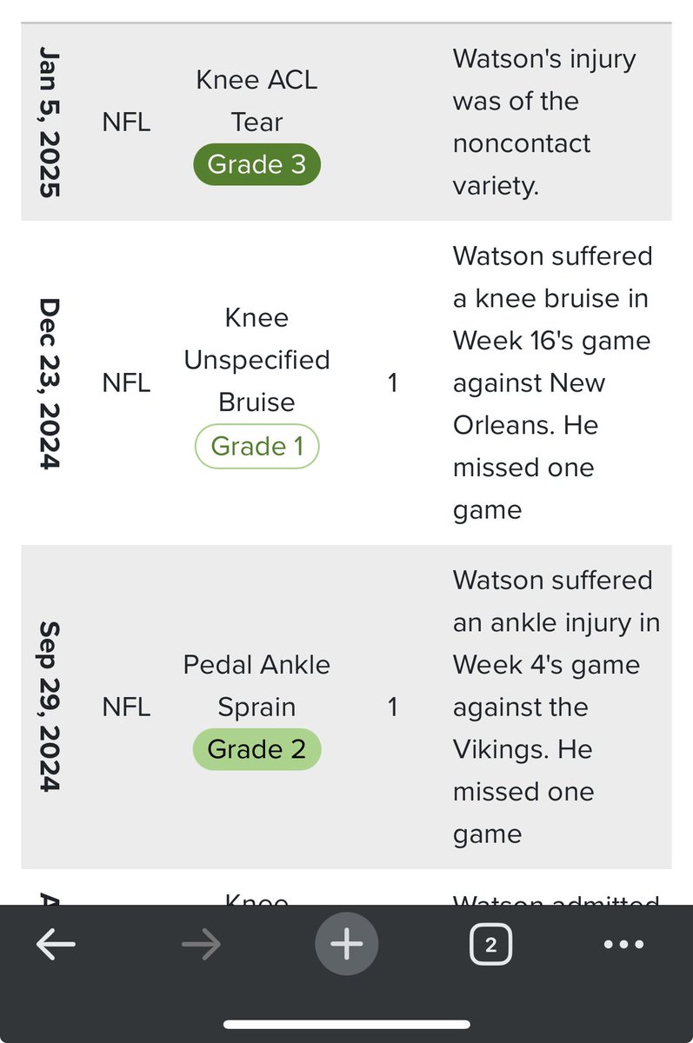Select the Grade 1 badge

coord(257,447)
